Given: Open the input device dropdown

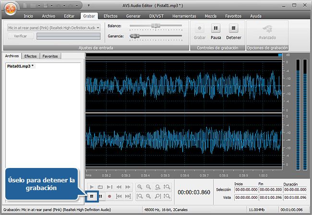Looking at the screenshot, I should pyautogui.click(x=98, y=28).
